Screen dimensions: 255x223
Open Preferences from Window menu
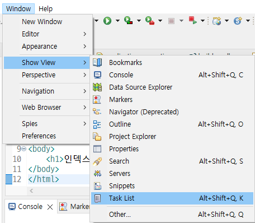click(x=47, y=136)
